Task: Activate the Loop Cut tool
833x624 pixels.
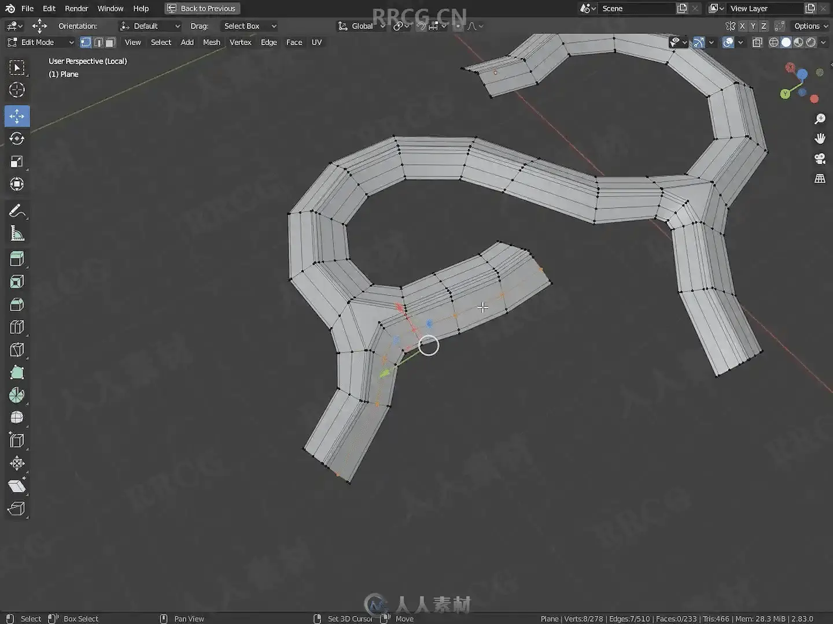Action: [17, 327]
